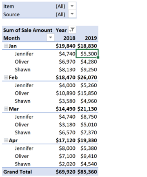Viewport: 147px width, 177px height.
Task: Click the fill handle of selected cell
Action: [x=98, y=58]
